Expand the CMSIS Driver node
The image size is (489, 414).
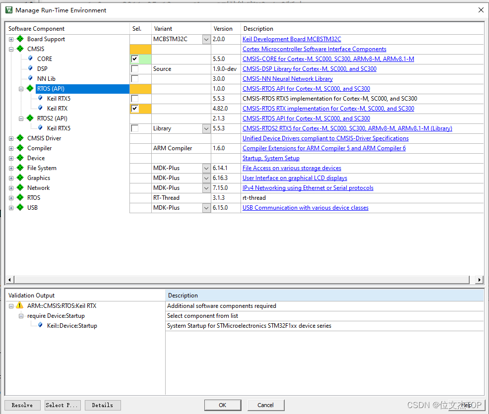point(11,138)
